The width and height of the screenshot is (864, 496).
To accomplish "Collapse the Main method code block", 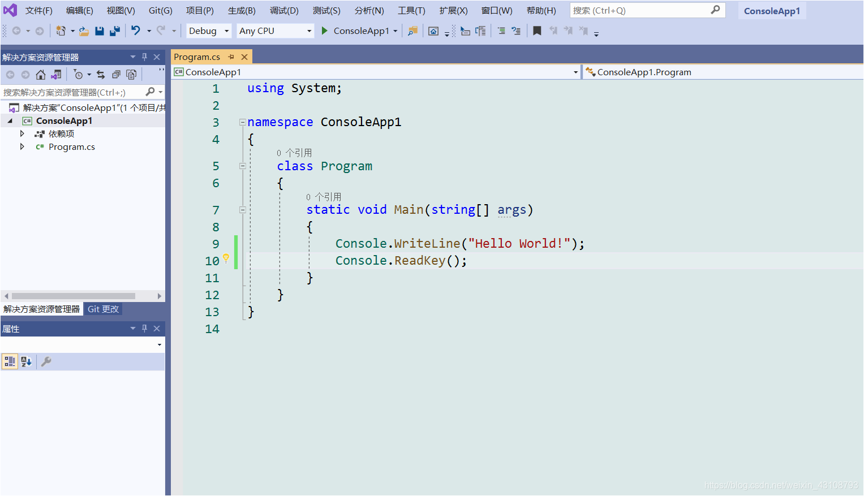I will pyautogui.click(x=243, y=210).
